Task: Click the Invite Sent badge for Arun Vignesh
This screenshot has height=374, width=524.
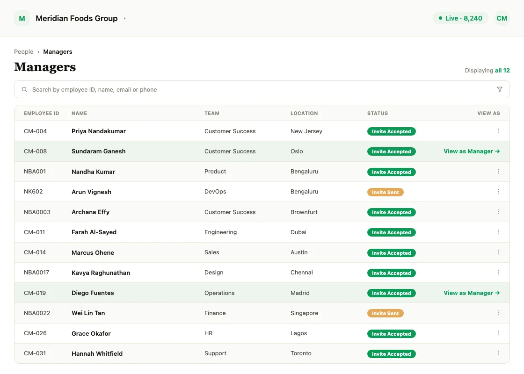Action: click(386, 192)
